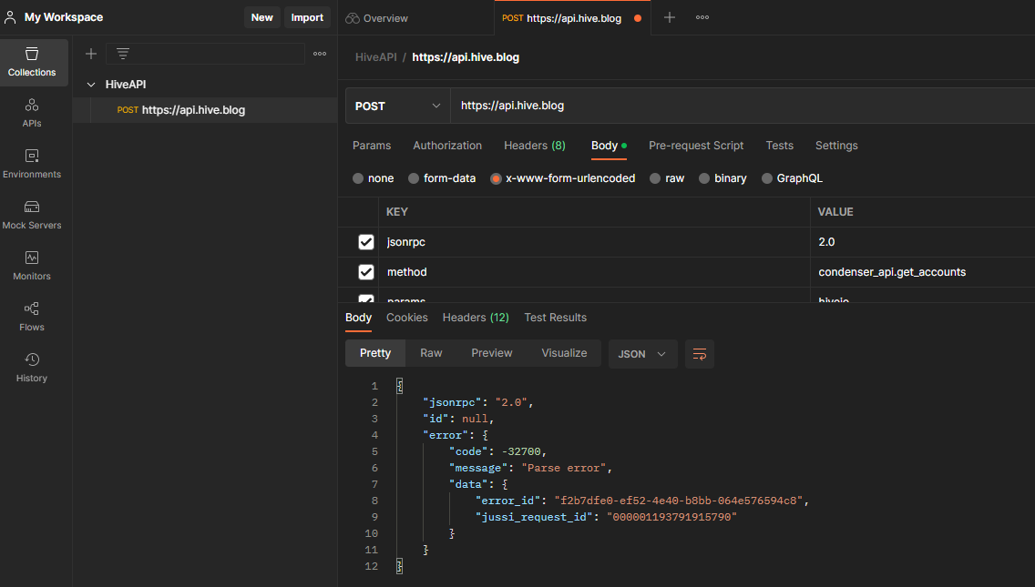Open the Monitors sidebar section
1035x587 pixels.
pyautogui.click(x=32, y=266)
